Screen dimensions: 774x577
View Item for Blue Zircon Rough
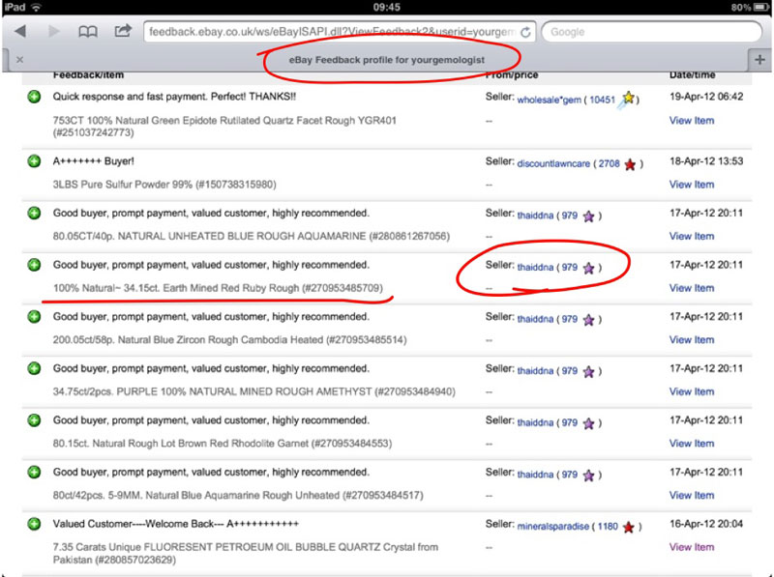692,340
